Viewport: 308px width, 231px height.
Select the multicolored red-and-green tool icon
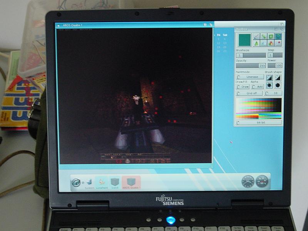point(271,43)
